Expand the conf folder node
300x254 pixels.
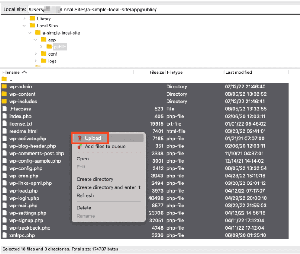click(35, 54)
